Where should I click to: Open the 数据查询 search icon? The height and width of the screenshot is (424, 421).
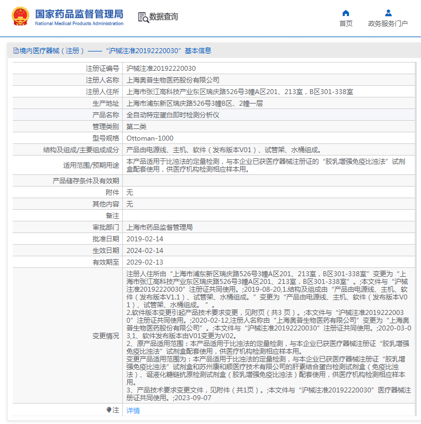pyautogui.click(x=143, y=17)
